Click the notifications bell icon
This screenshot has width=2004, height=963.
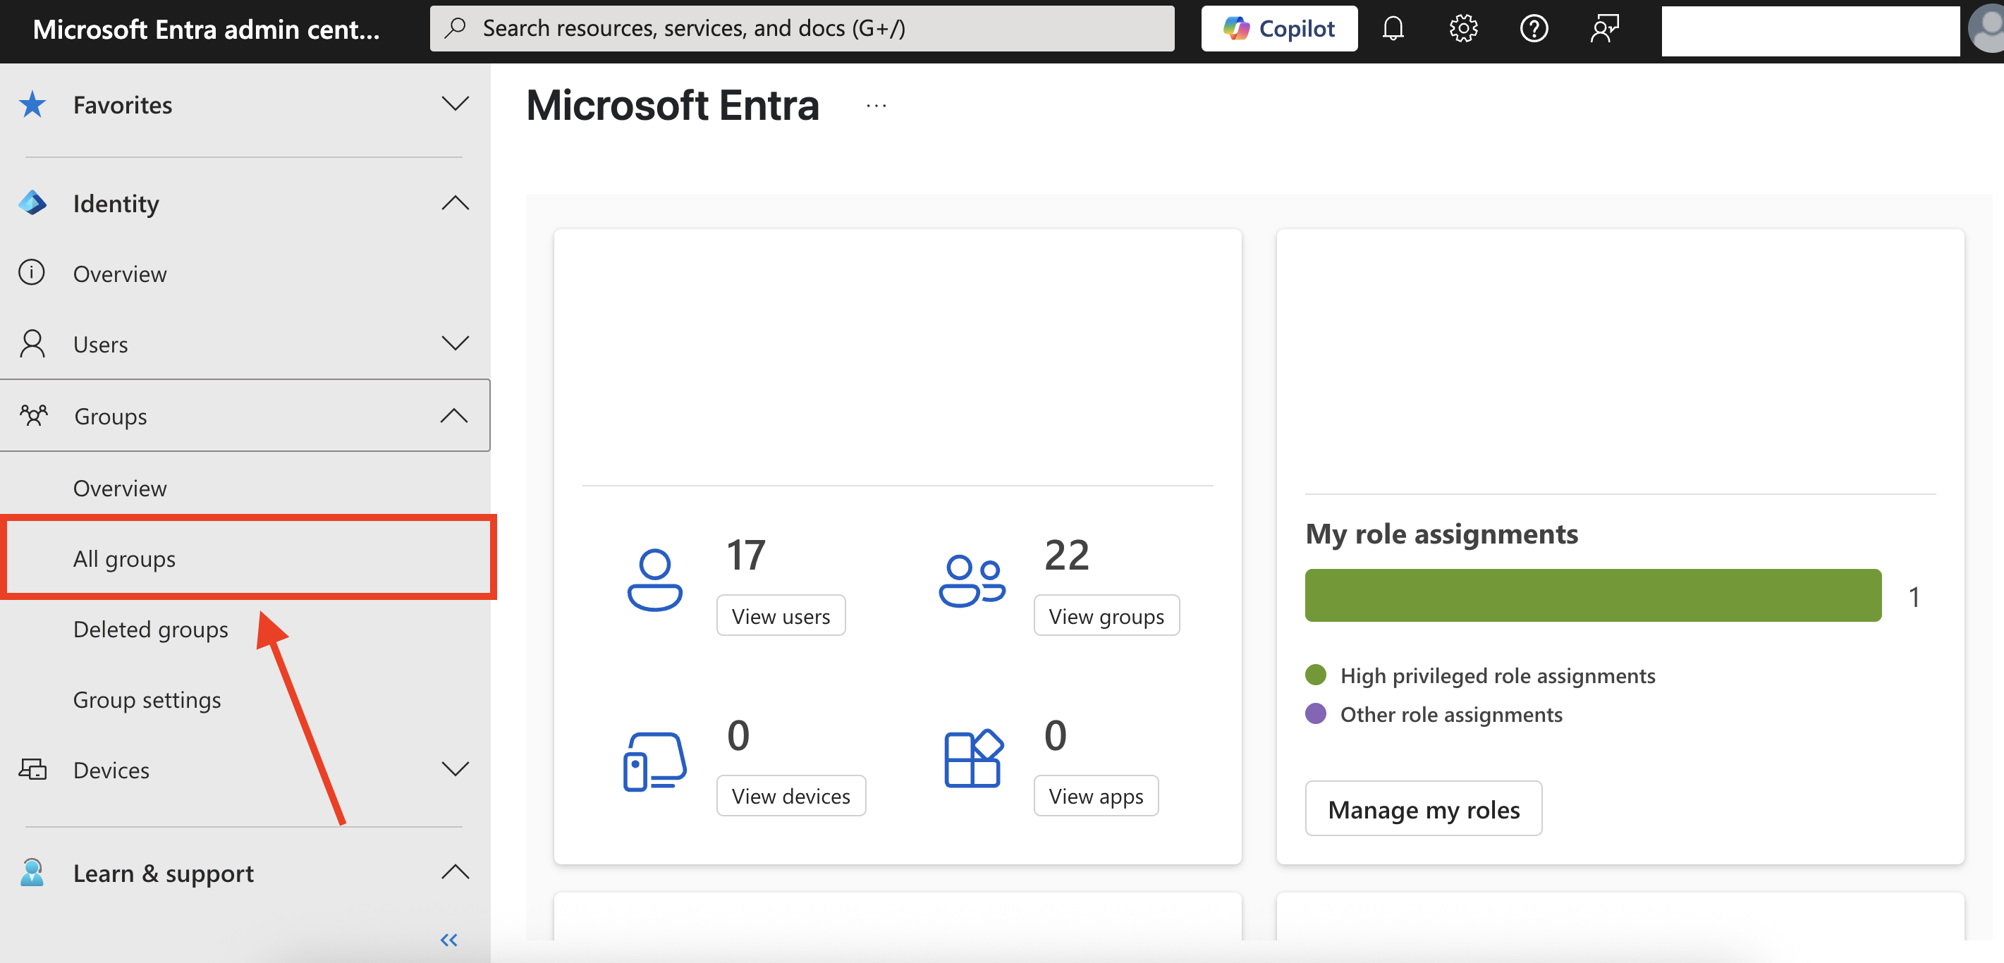click(1393, 29)
